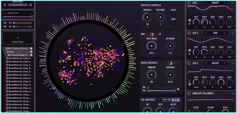
Task: Select Dual Mono mix mode
Action: point(167,100)
